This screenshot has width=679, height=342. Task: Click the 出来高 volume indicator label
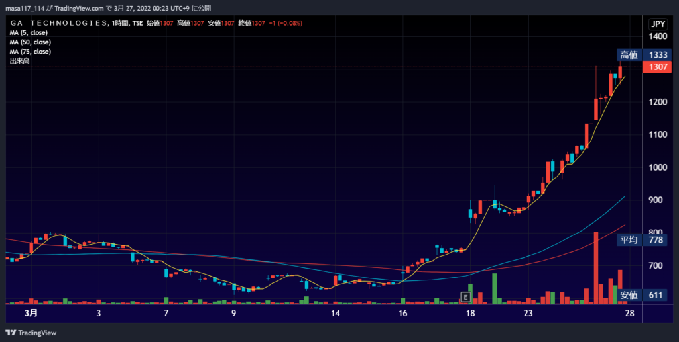[x=19, y=61]
